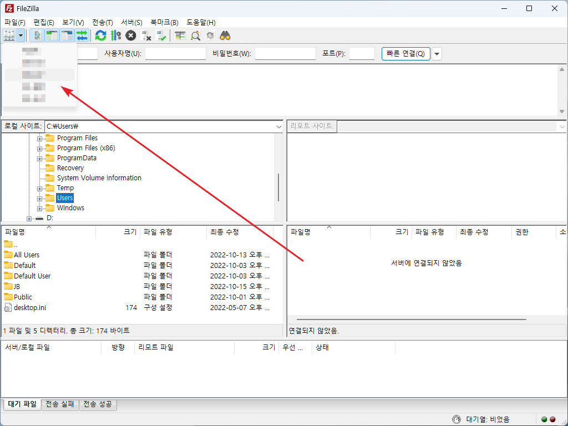Select the Public folder

coord(23,297)
